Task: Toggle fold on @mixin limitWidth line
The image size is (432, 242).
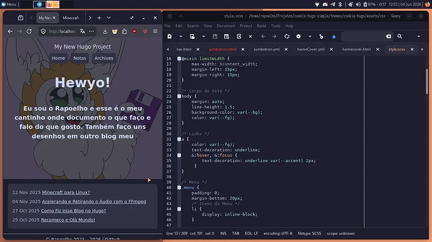Action: coord(179,59)
